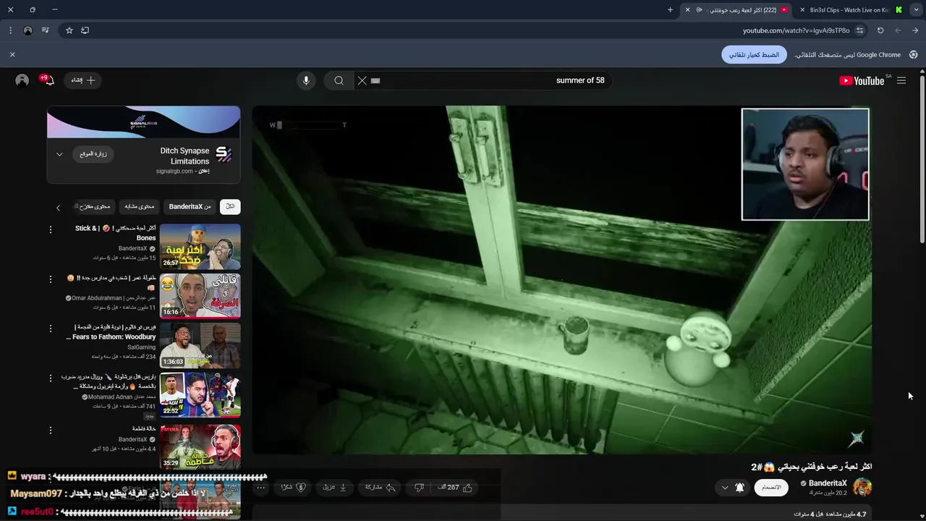Dislike the video

point(419,488)
